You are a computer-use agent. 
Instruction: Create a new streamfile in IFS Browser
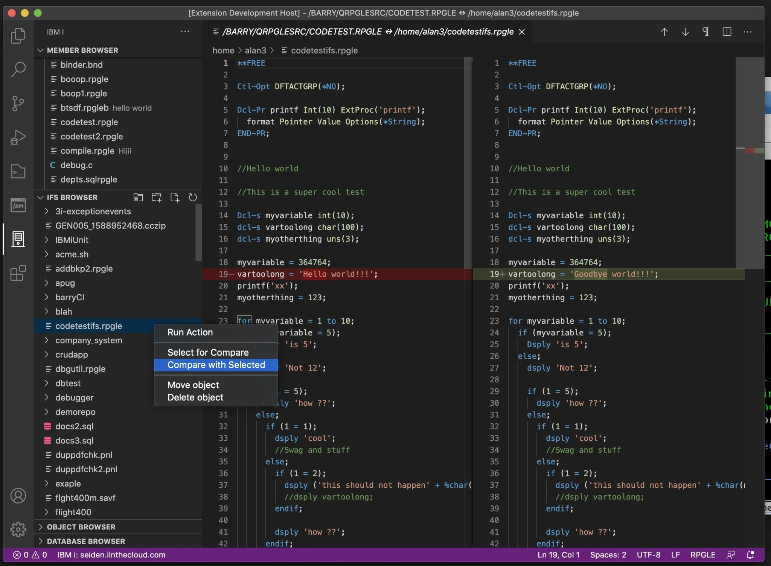[175, 197]
